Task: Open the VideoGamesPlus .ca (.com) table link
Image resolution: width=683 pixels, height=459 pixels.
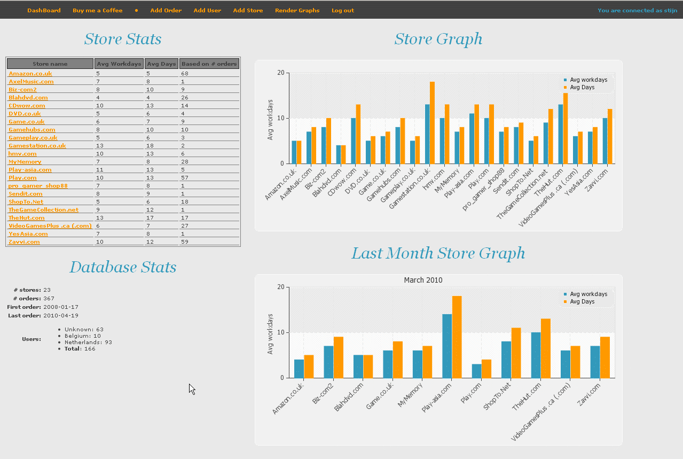Action: (x=50, y=225)
